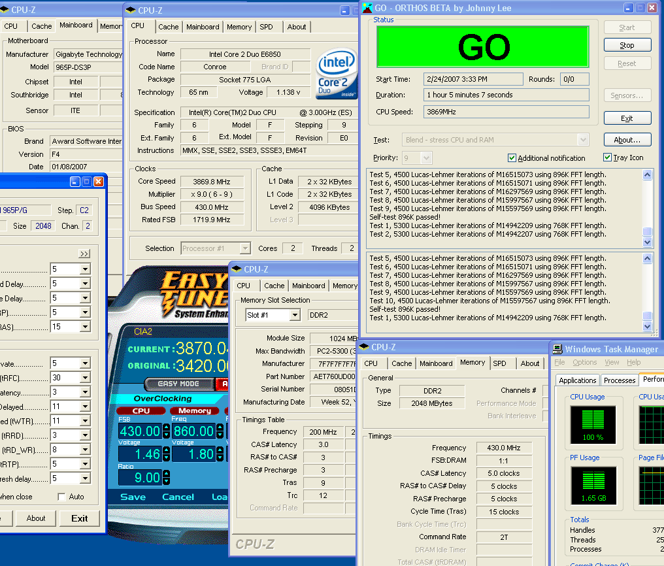
Task: Switch to the SPD tab in CPU-Z Memory window
Action: point(499,363)
